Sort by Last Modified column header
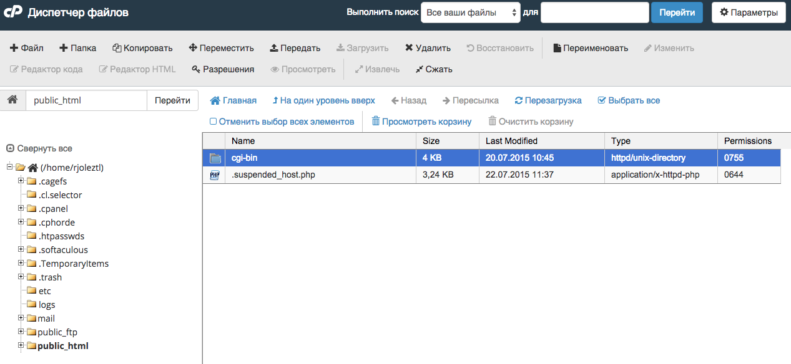This screenshot has height=364, width=791. click(x=541, y=141)
